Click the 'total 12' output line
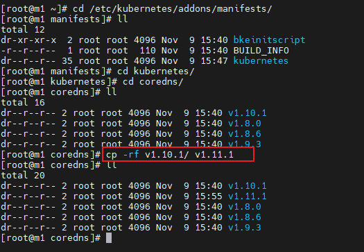Image resolution: width=364 pixels, height=252 pixels. point(23,30)
